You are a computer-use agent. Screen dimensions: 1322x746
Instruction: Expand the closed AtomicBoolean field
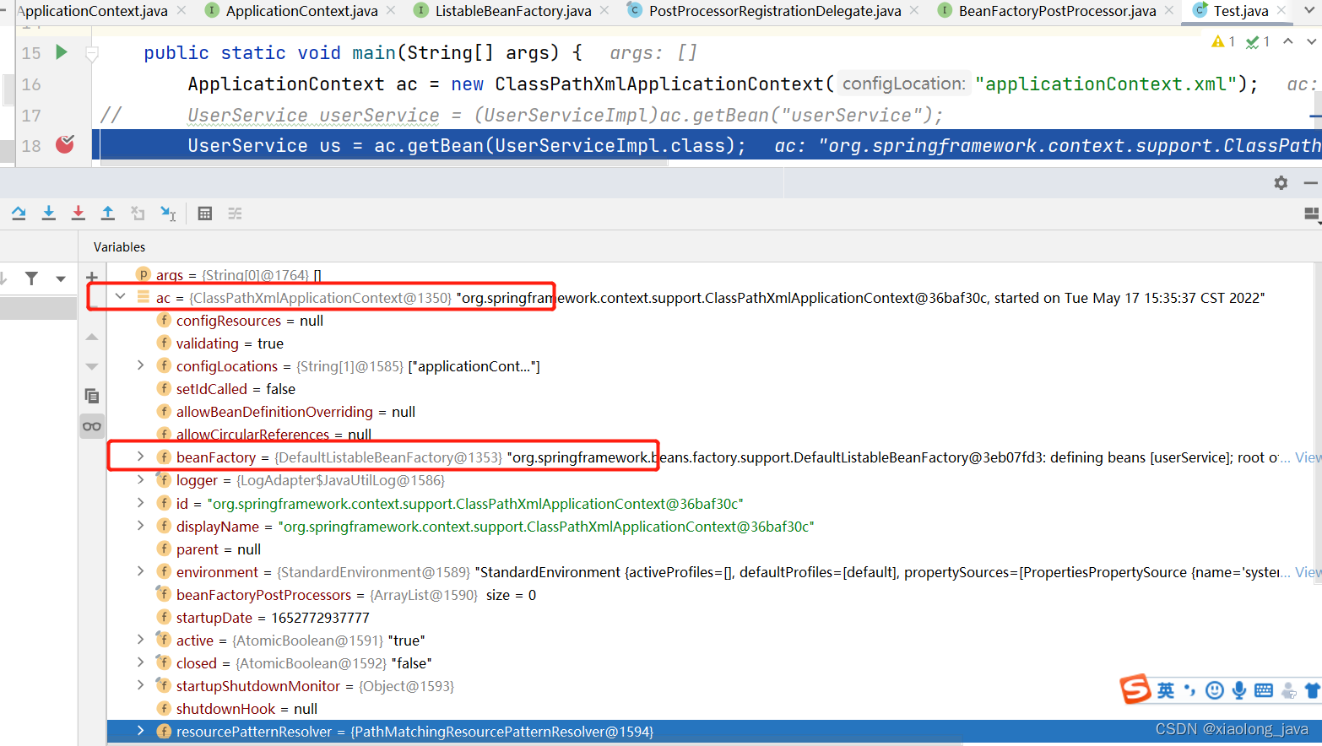(141, 662)
